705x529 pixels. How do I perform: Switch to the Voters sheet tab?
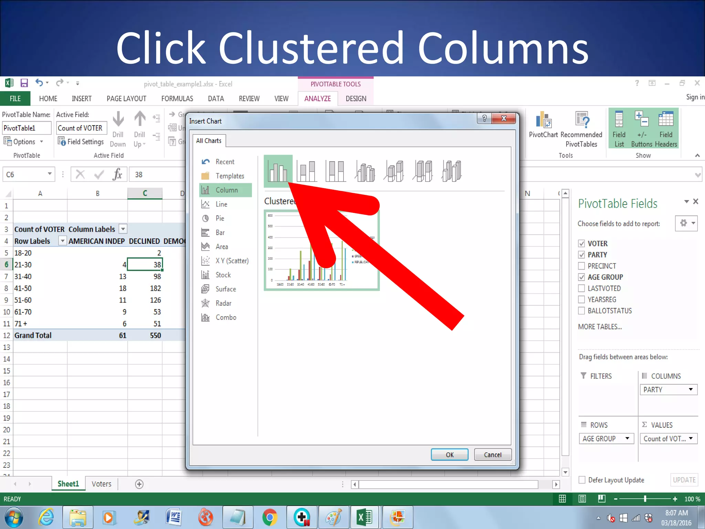(x=102, y=484)
